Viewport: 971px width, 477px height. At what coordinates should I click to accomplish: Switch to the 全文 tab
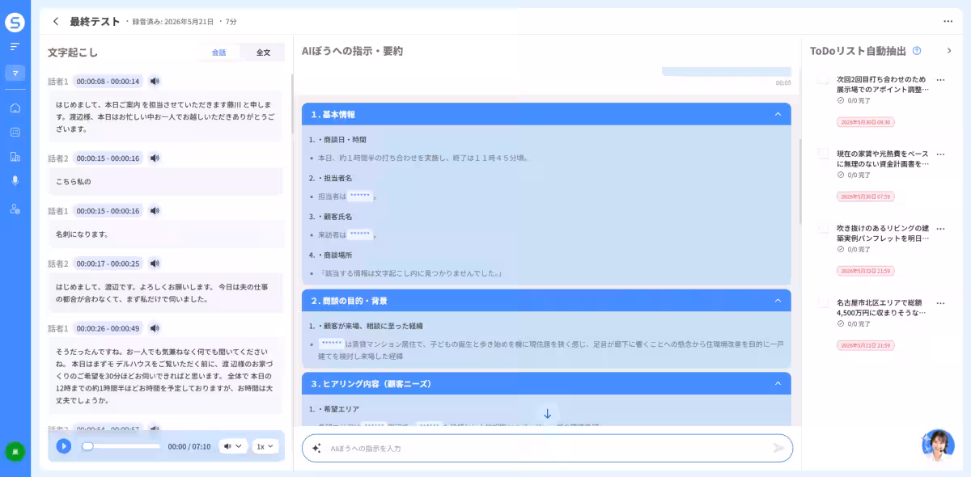263,53
